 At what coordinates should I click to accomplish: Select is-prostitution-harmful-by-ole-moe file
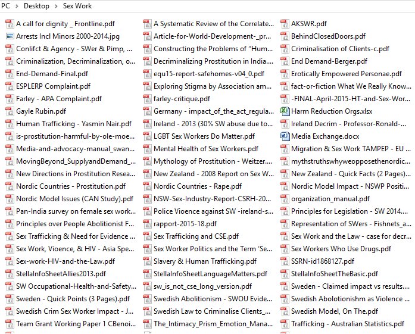(x=76, y=136)
